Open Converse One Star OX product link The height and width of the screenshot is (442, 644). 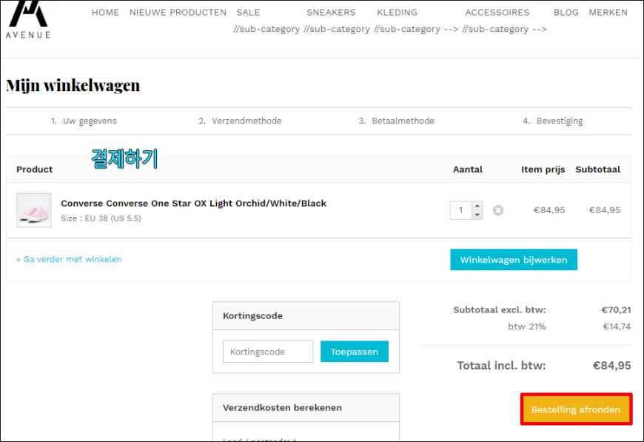[x=193, y=204]
